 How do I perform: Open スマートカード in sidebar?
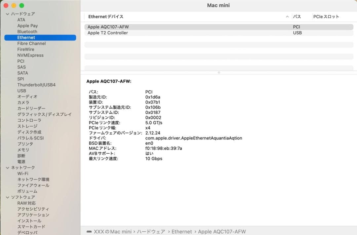coord(31,227)
